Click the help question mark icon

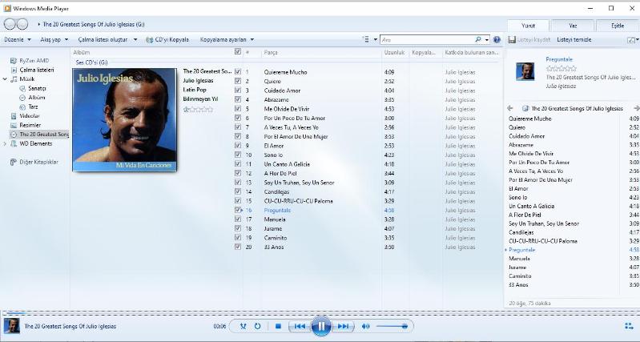point(497,39)
